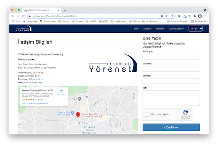
Task: Open the Bookmarks star folder
Action: (30, 21)
